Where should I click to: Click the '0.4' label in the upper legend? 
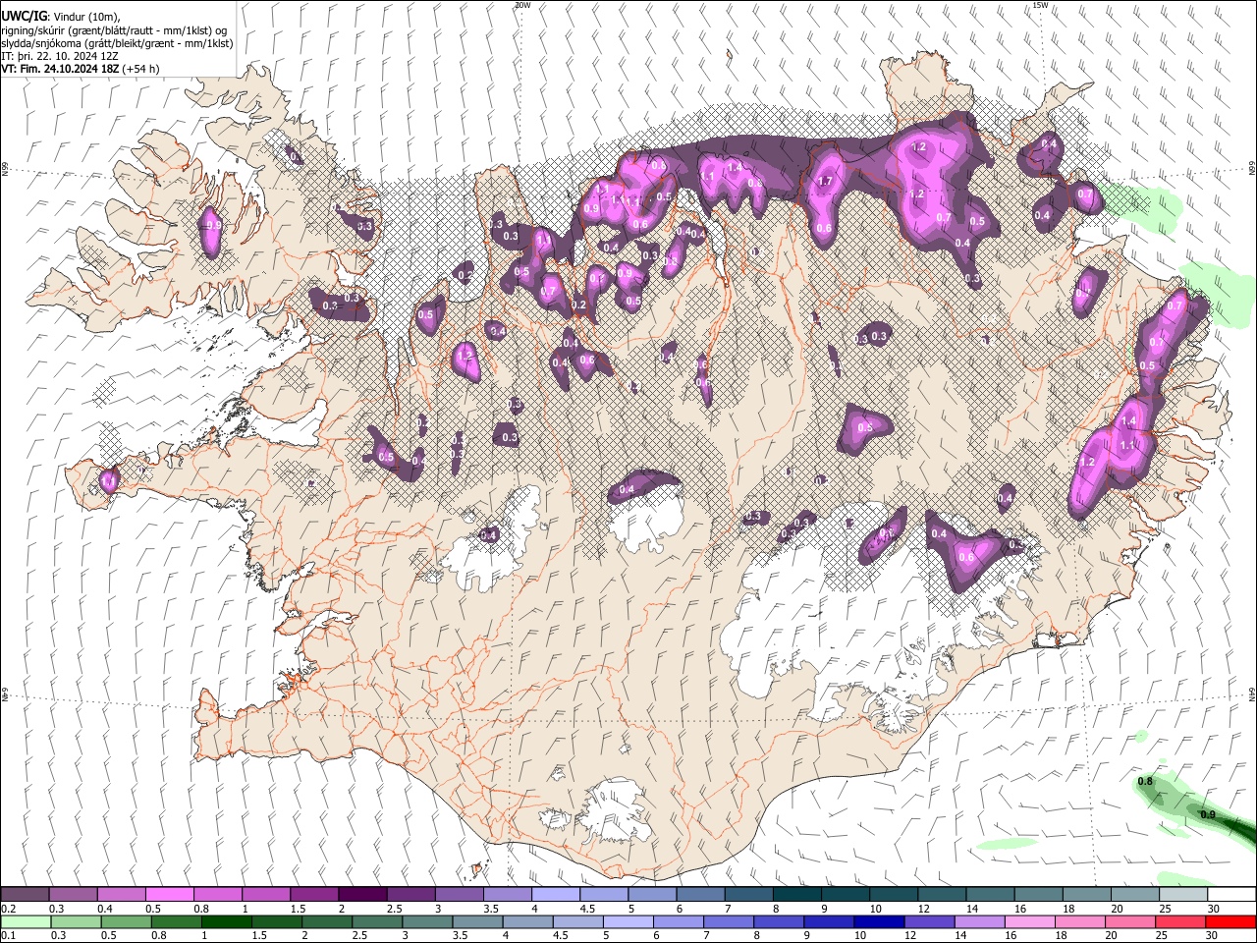tap(105, 909)
